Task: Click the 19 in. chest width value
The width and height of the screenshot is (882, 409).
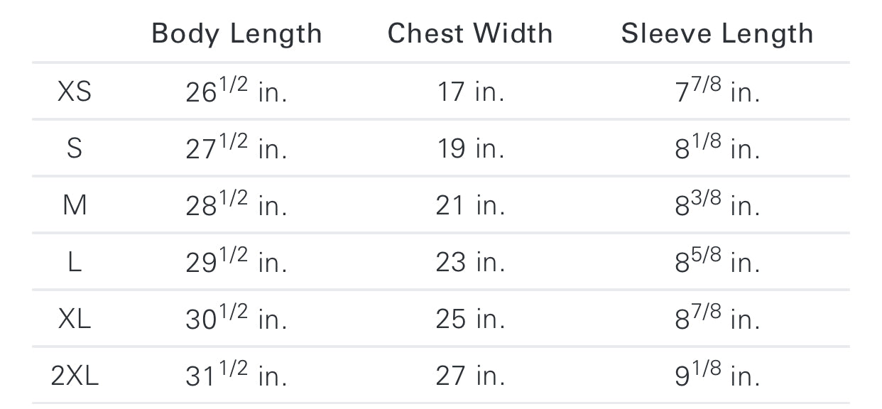Action: point(470,148)
